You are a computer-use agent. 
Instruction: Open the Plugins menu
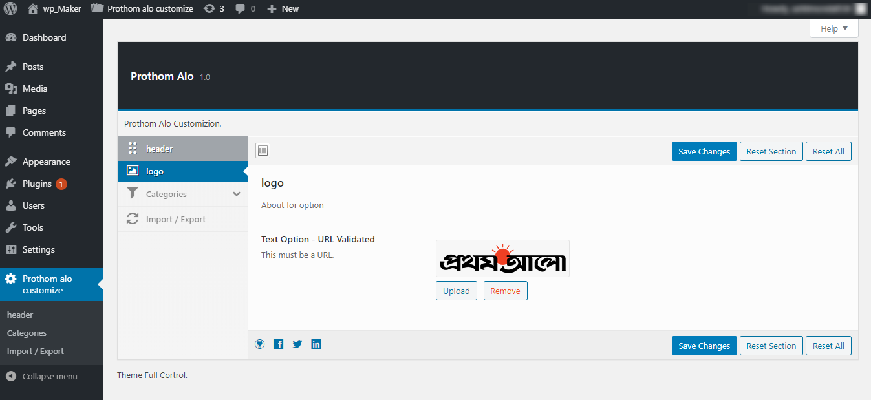pos(51,184)
